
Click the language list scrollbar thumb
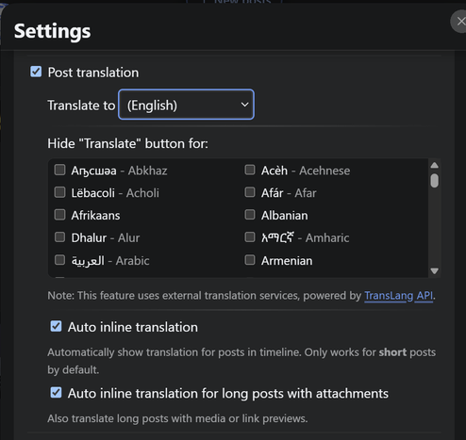point(435,181)
